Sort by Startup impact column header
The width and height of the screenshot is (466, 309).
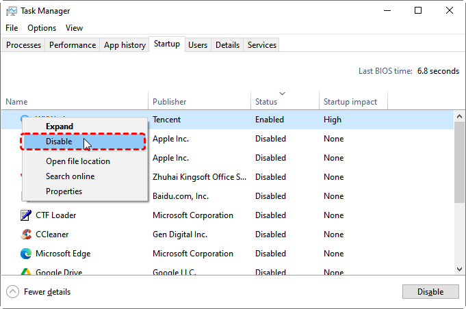point(350,102)
